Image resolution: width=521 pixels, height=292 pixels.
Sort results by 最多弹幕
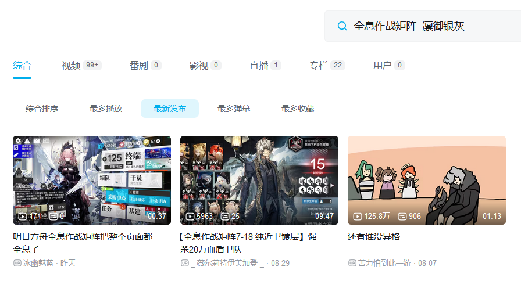[234, 109]
